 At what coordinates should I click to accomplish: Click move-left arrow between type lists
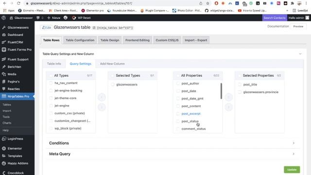(x=102, y=97)
